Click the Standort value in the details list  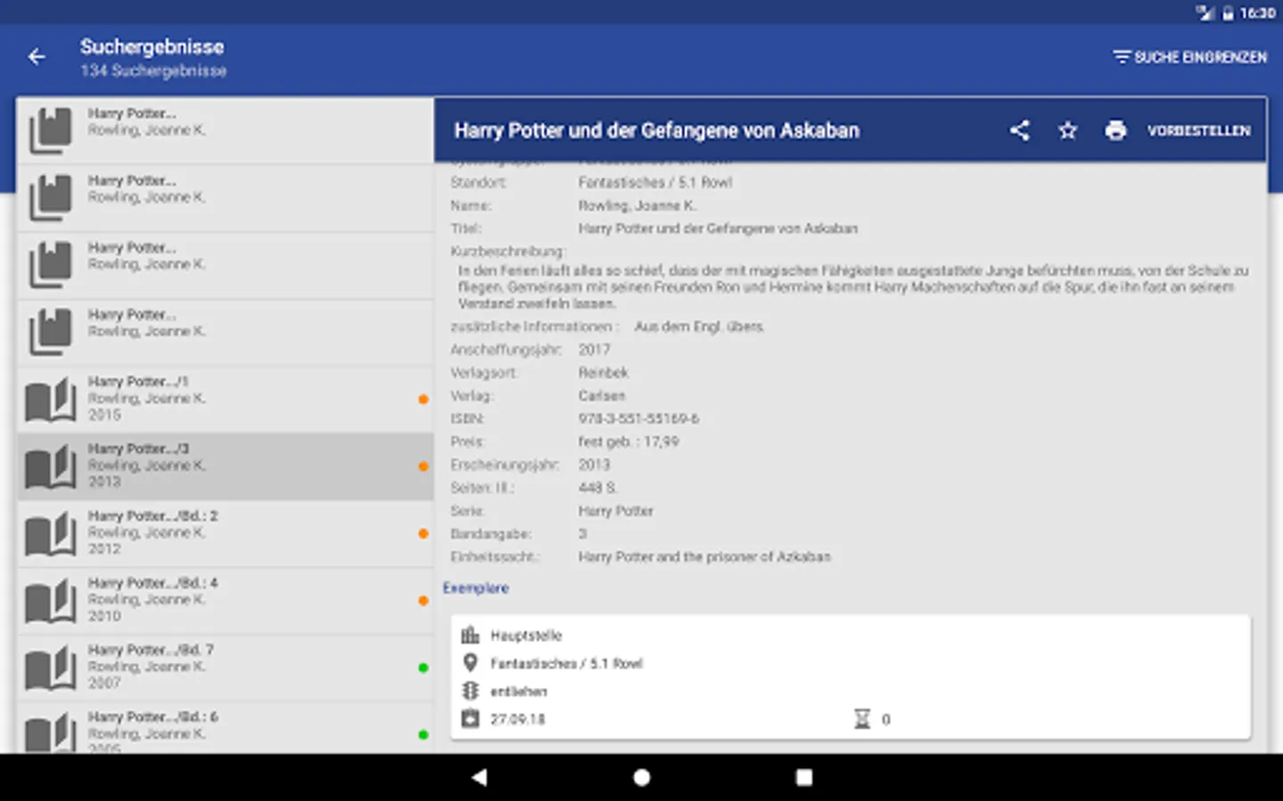point(655,182)
